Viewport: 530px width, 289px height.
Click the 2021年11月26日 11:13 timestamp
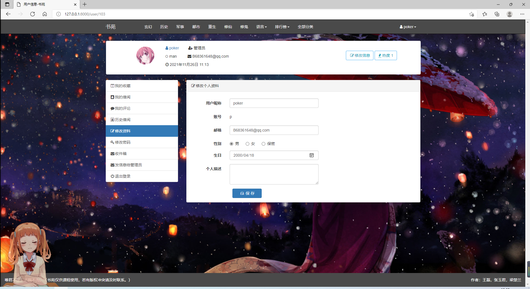pyautogui.click(x=189, y=65)
